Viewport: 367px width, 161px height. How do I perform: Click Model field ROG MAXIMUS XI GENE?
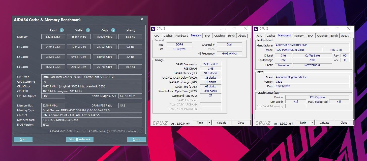(x=299, y=50)
